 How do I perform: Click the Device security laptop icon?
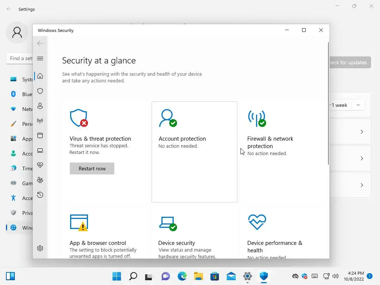tap(168, 223)
